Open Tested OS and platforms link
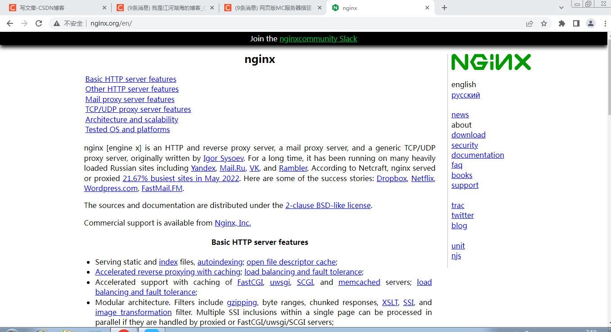The image size is (611, 332). (x=127, y=129)
